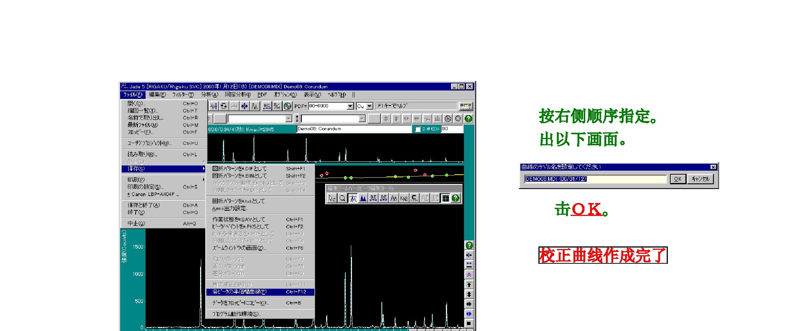Click the blue horizontal arrows fit icon

[244, 106]
